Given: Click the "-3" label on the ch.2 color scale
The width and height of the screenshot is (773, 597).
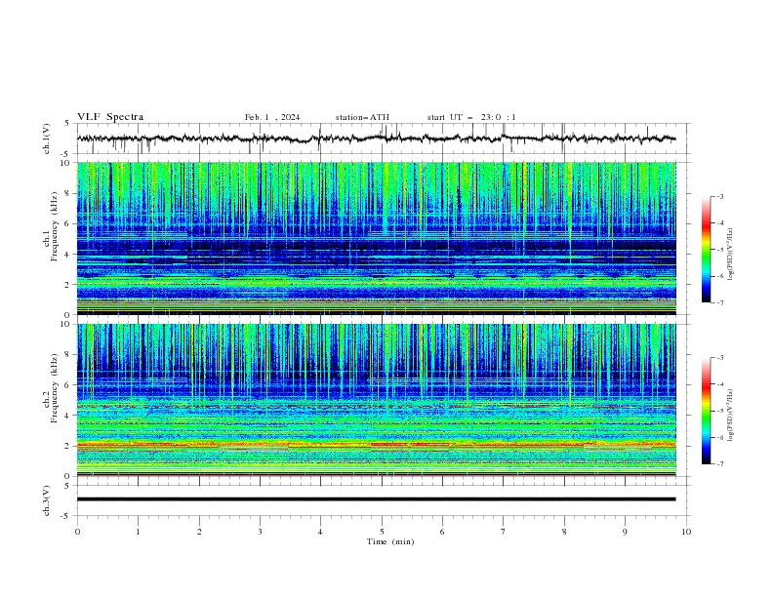Looking at the screenshot, I should (720, 358).
